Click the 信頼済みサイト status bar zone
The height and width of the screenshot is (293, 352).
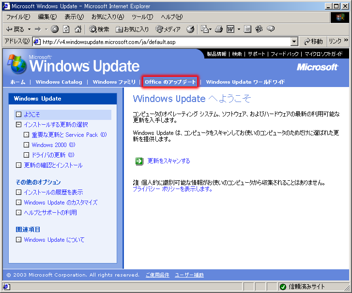[303, 287]
